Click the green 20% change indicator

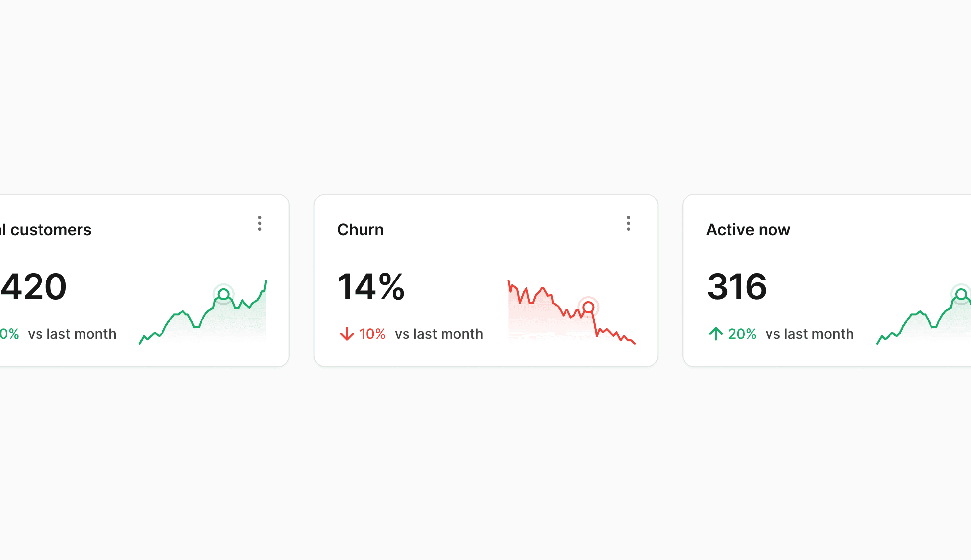(742, 334)
